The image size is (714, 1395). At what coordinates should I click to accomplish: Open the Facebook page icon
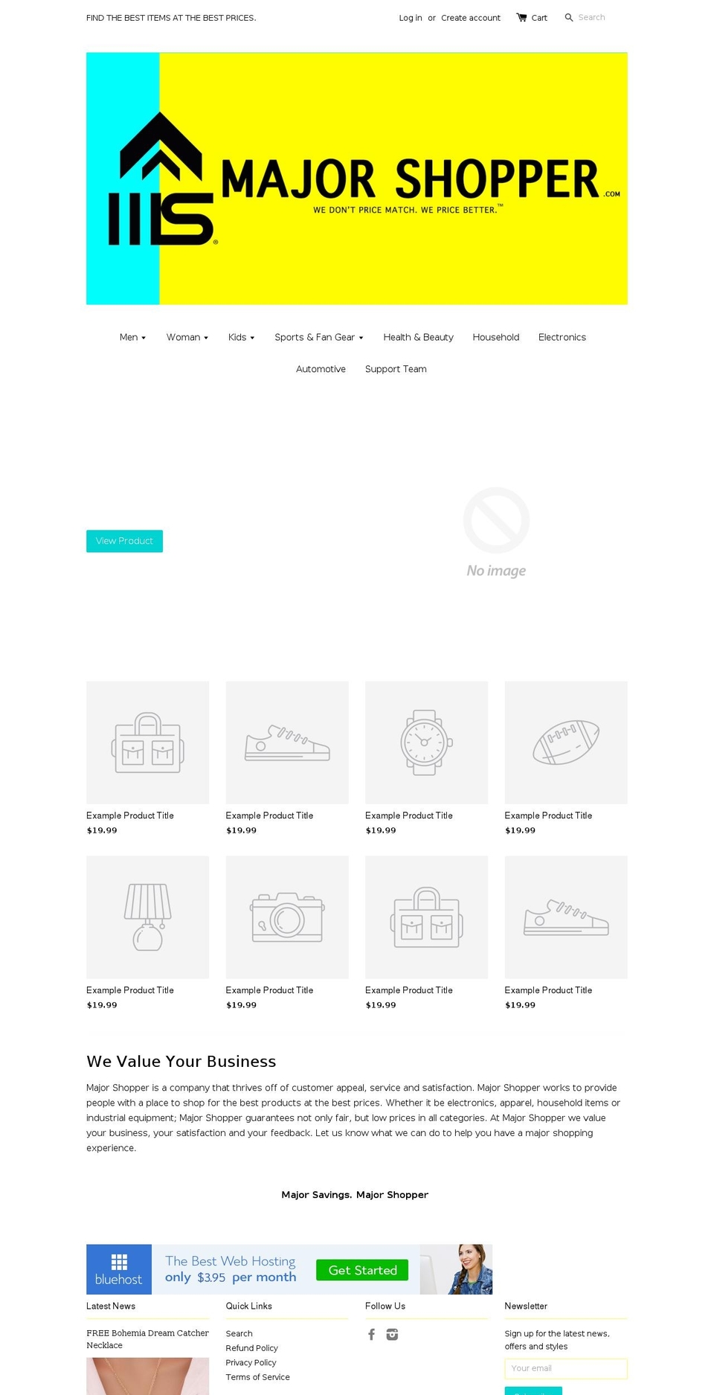372,1335
